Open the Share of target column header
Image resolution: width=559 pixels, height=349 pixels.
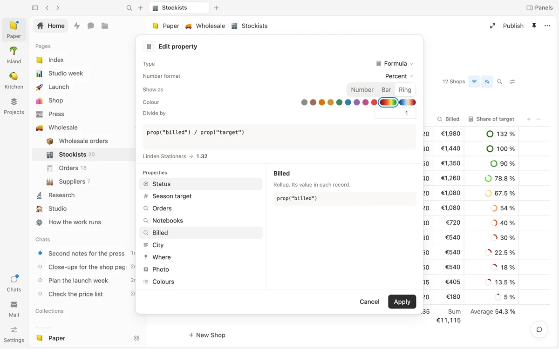tap(491, 119)
